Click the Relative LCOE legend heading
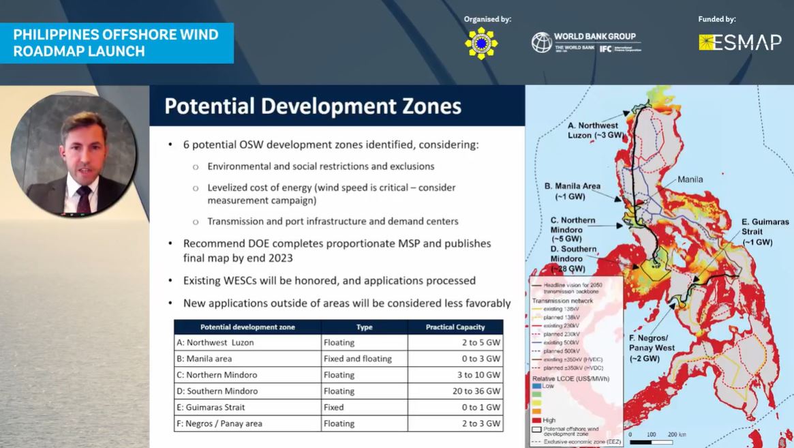Viewport: 794px width, 448px height. 570,378
